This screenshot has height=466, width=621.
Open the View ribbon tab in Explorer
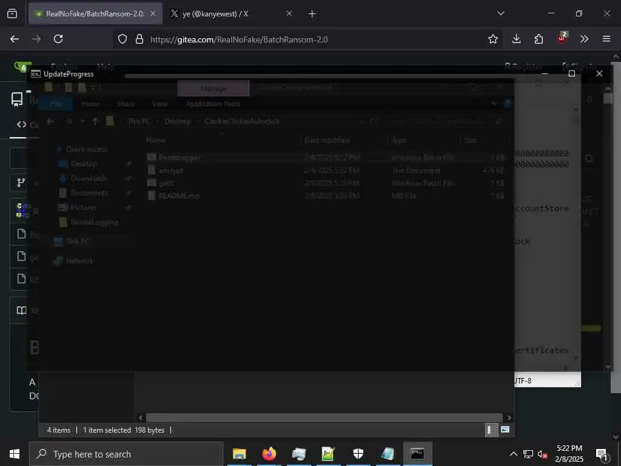click(159, 104)
